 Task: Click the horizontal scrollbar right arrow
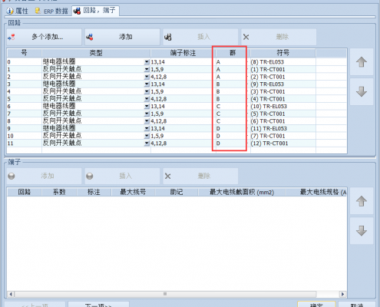click(x=342, y=294)
